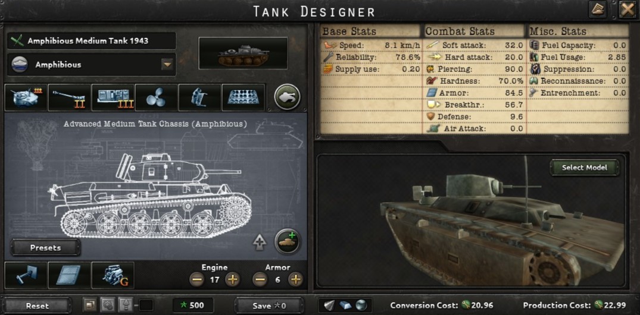640x315 pixels.
Task: Select the gasoline engine module slot
Action: 113,275
